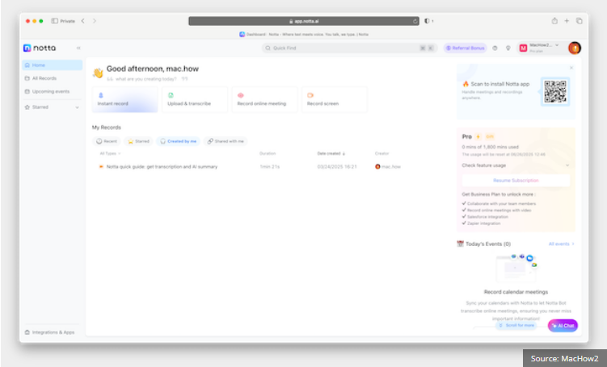Open the help question-mark icon

[495, 48]
